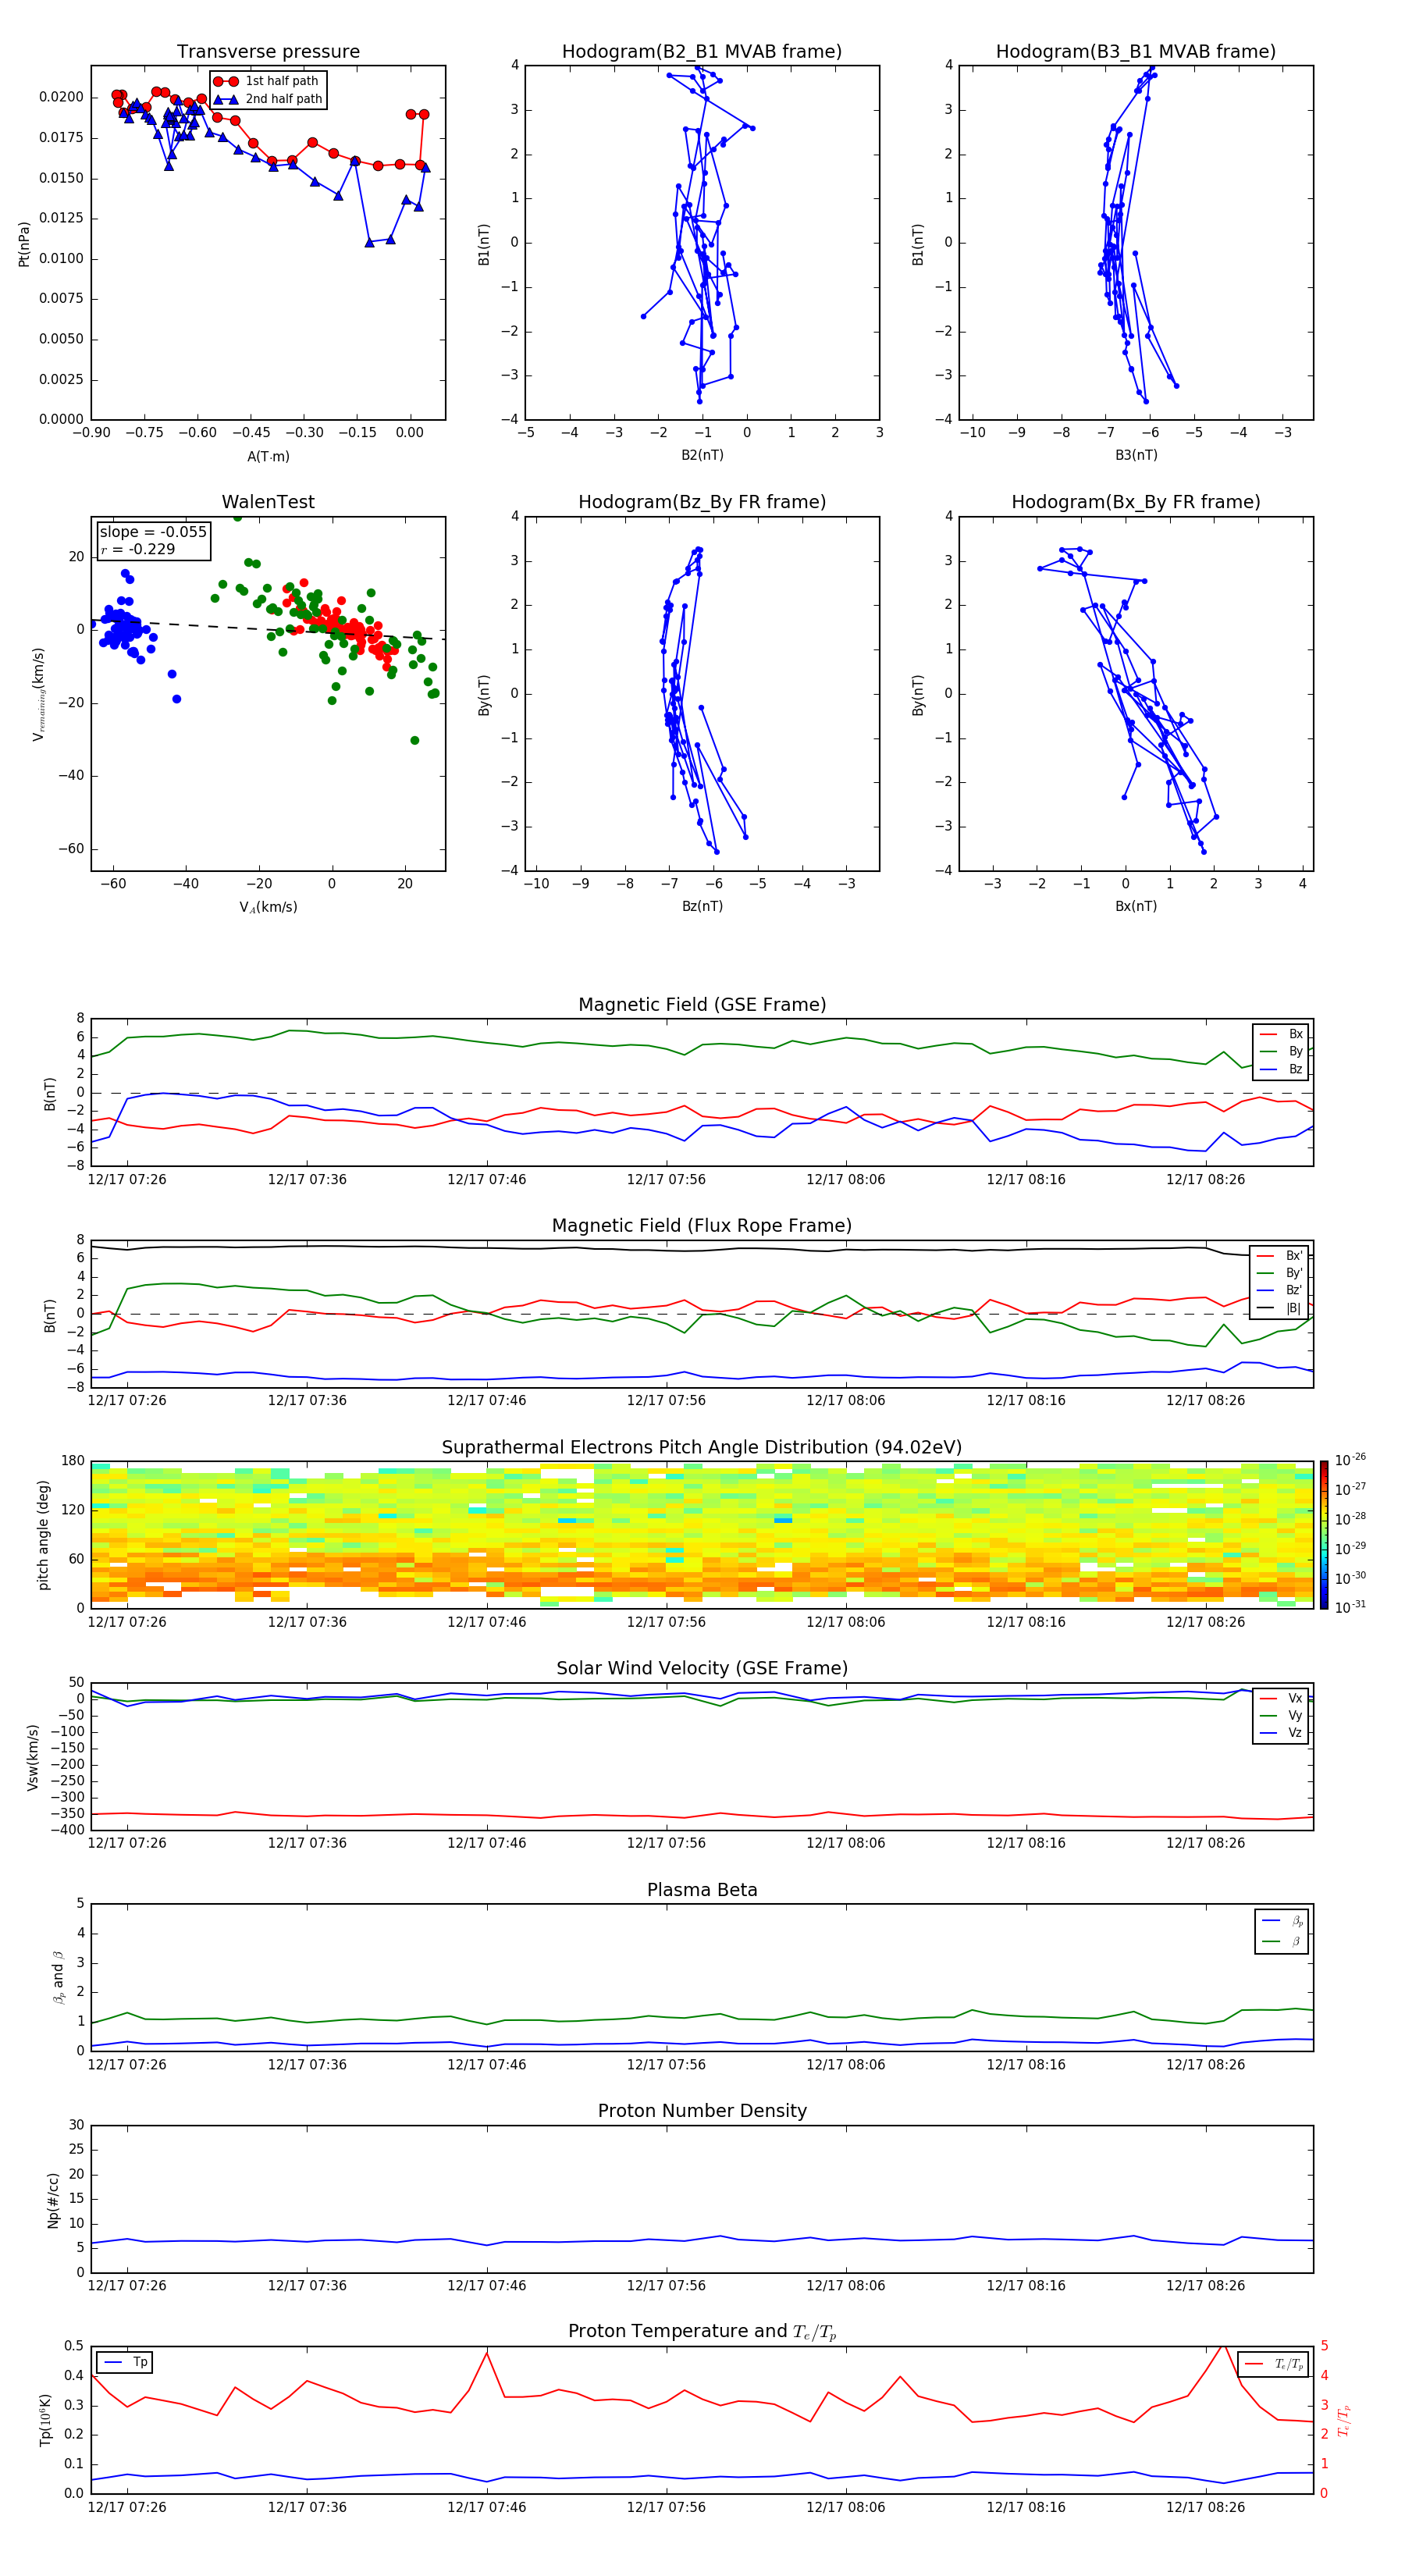
Task: Click the 'Bz(nT)' x-axis label
Action: pyautogui.click(x=702, y=906)
